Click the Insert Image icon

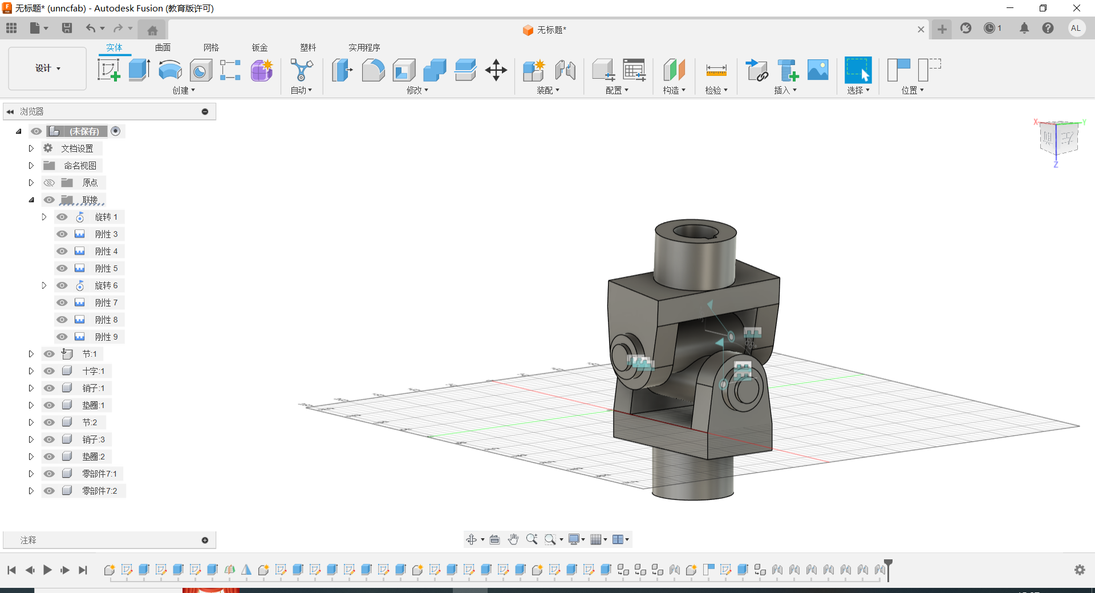coord(817,70)
